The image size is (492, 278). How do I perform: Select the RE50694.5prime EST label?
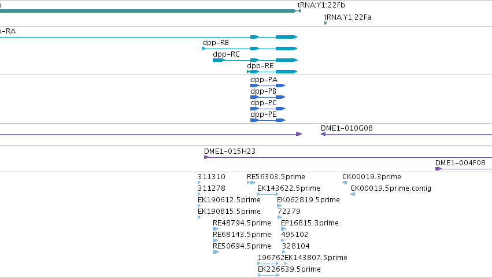242,246
